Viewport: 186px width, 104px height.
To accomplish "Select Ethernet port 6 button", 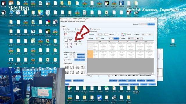I will coord(70,44).
